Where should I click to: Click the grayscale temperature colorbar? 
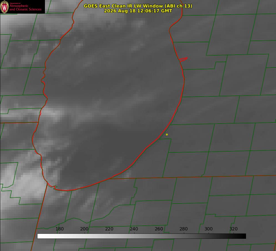tap(141, 236)
